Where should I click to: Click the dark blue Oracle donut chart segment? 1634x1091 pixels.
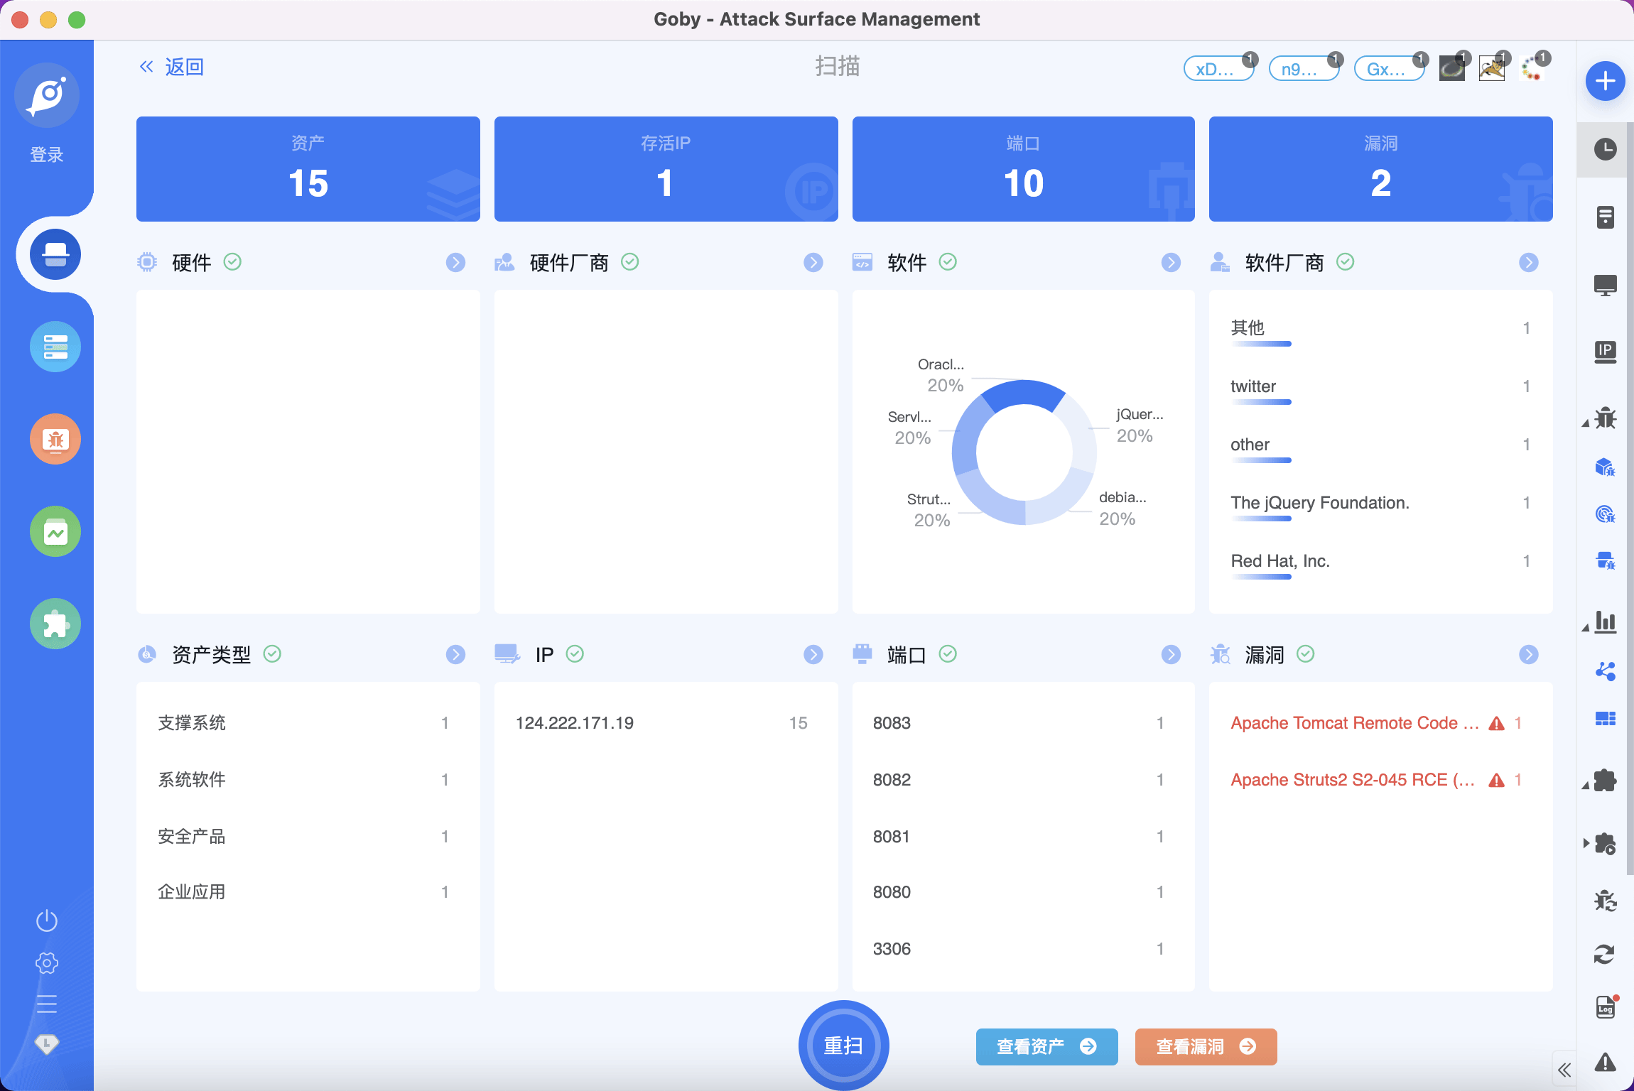[1024, 393]
